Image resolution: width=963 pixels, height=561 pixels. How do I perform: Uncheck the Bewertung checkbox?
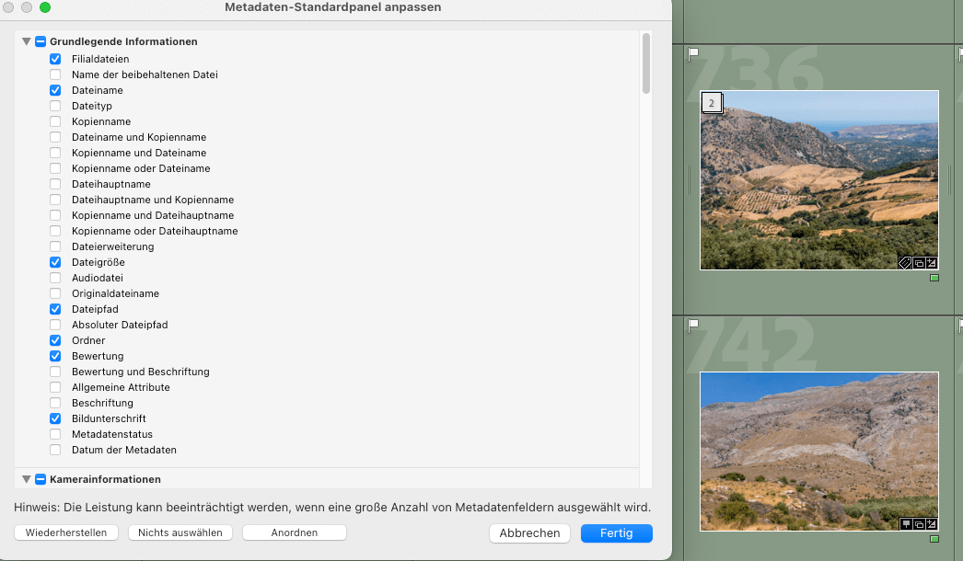(55, 357)
